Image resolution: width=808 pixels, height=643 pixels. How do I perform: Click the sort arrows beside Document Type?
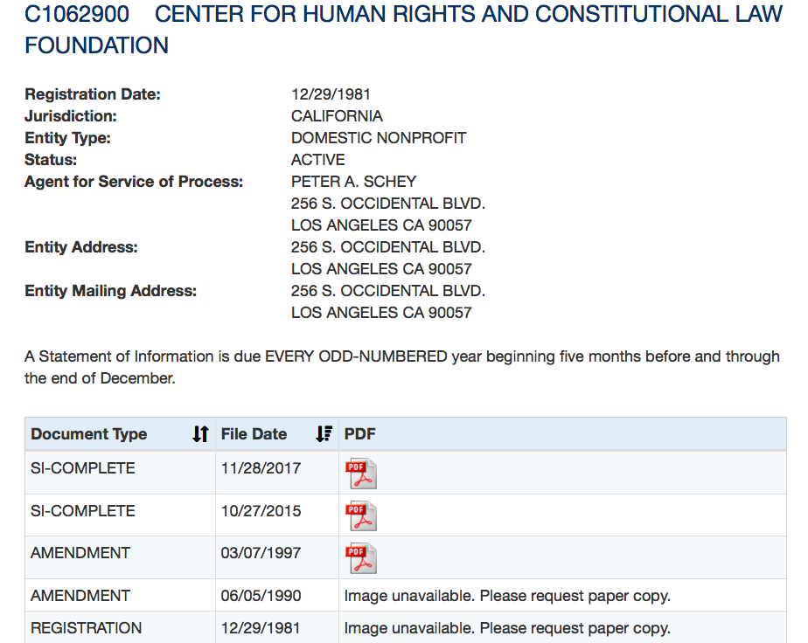201,434
